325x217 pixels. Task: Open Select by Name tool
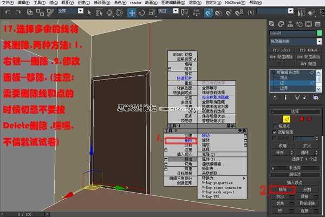click(100, 12)
